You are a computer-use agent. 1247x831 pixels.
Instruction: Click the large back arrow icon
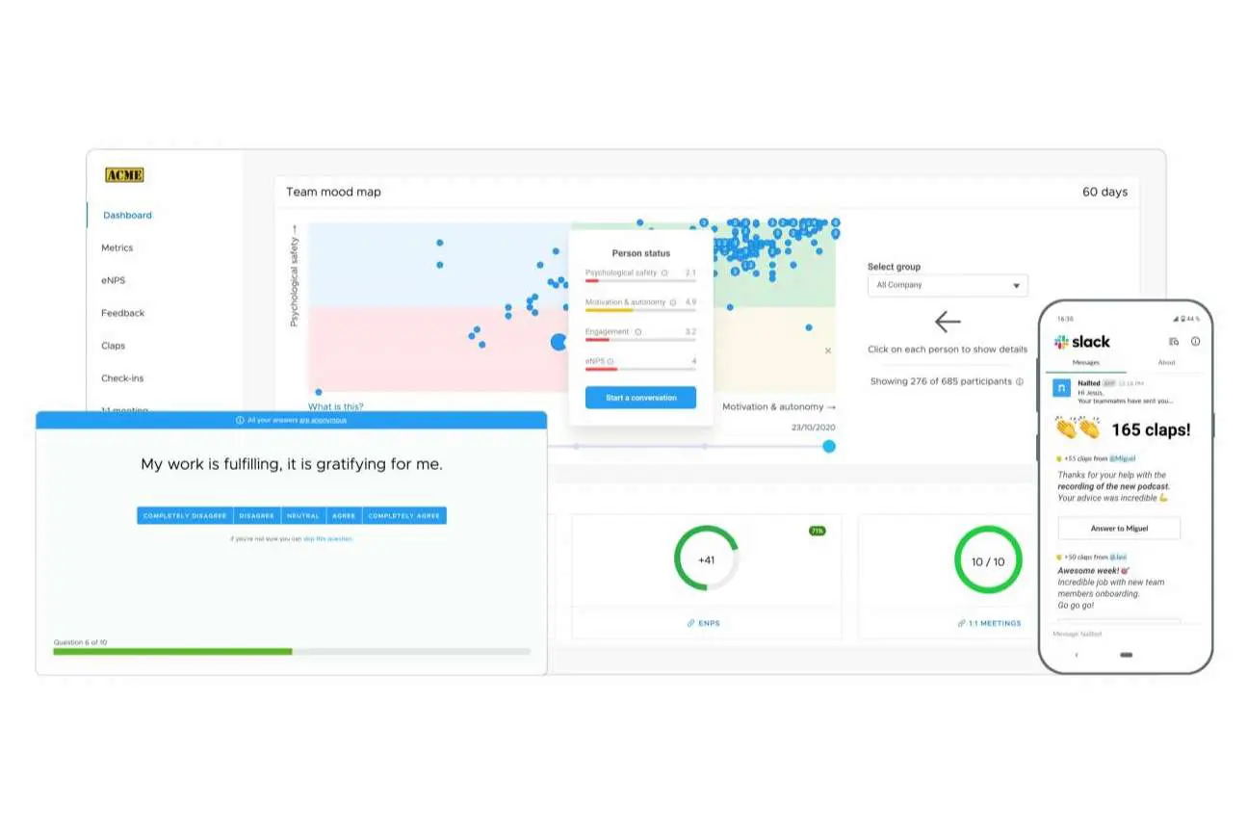tap(948, 322)
